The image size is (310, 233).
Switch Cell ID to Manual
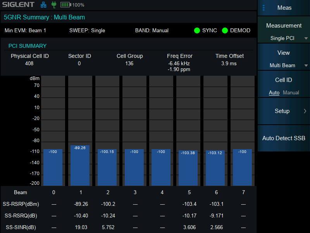[x=291, y=93]
